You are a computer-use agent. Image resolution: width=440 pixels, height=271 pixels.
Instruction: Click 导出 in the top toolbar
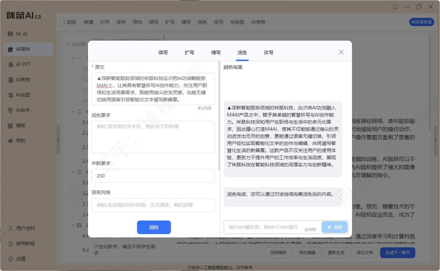point(137,22)
